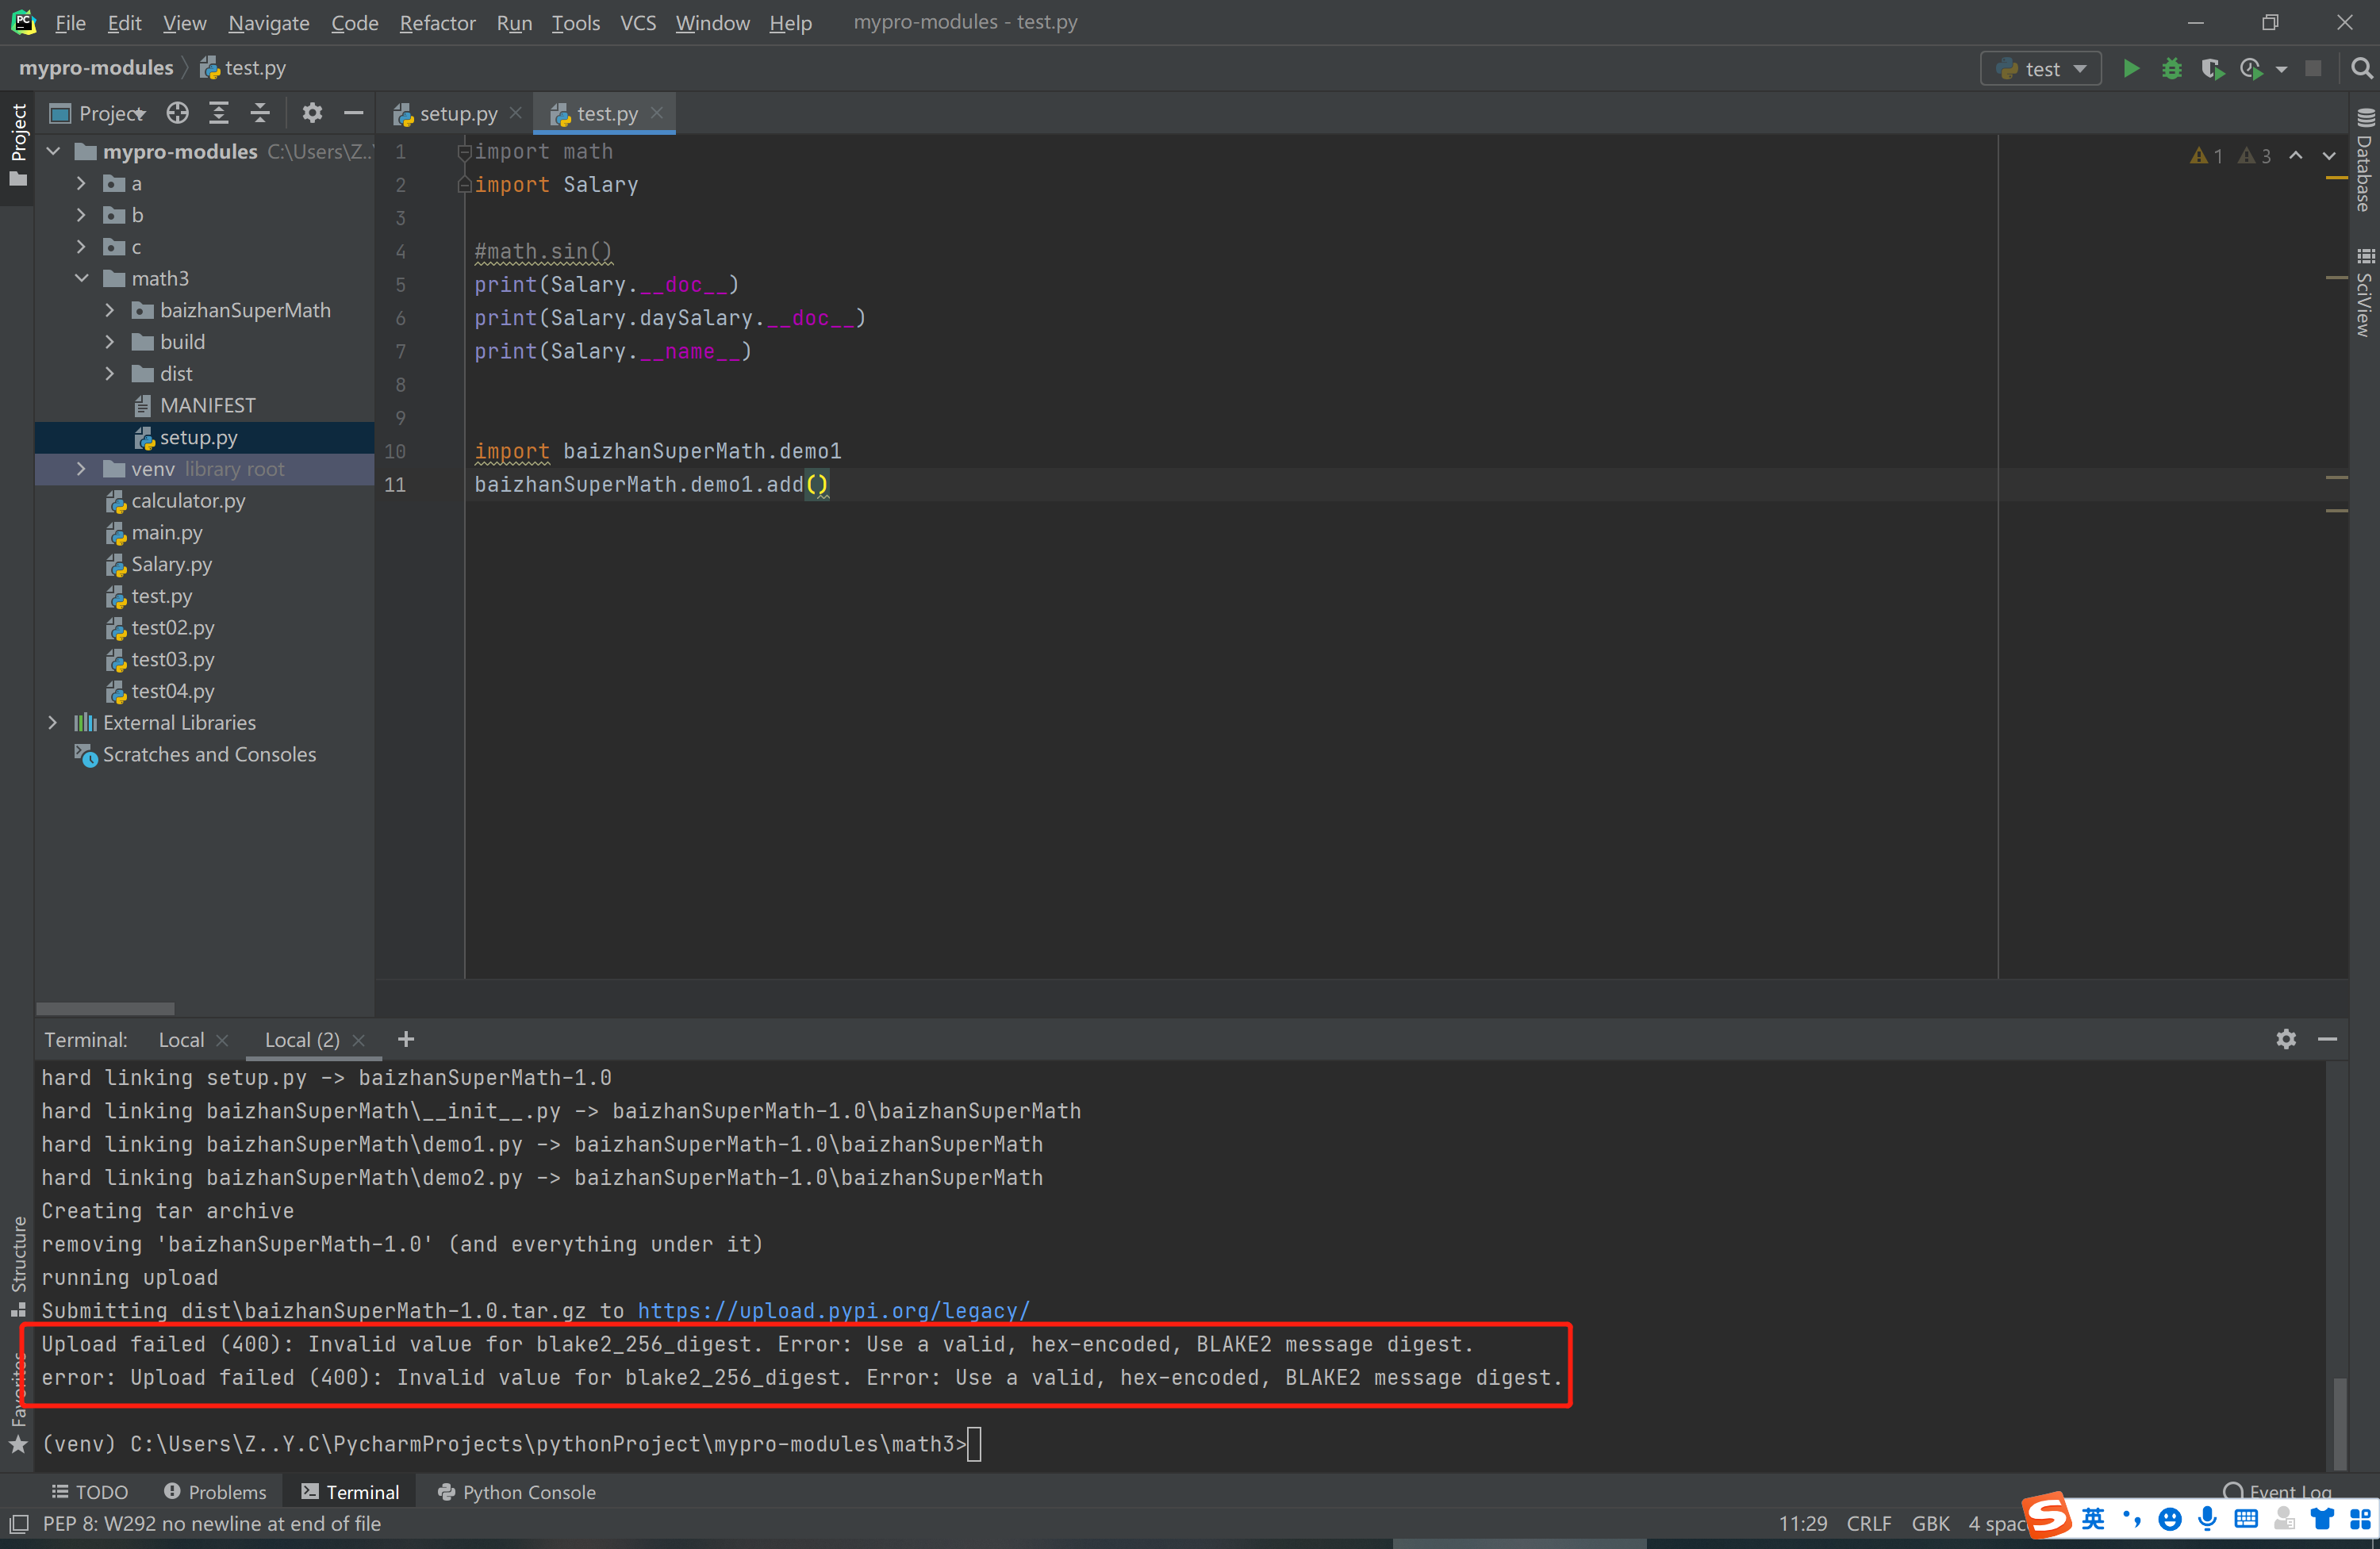This screenshot has width=2380, height=1549.
Task: Expand all items in Project panel
Action: (x=219, y=113)
